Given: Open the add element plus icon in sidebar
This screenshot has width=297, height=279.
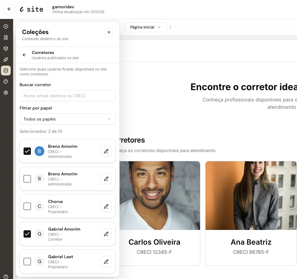Looking at the screenshot, I should [6, 26].
